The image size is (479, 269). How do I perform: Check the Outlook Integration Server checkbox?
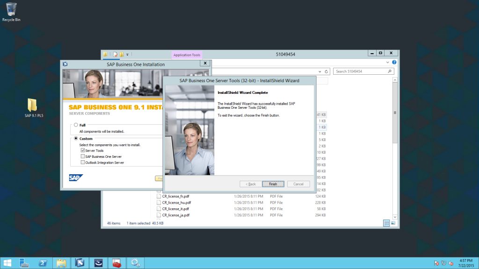pos(83,163)
